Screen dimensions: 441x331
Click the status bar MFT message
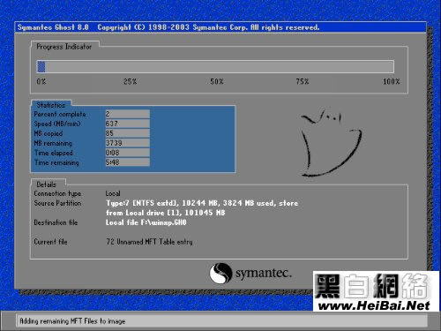(72, 321)
